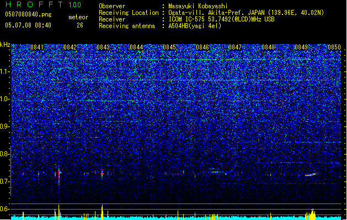Click the meteor count 26
Screen dimensions: 347x220
click(x=80, y=25)
